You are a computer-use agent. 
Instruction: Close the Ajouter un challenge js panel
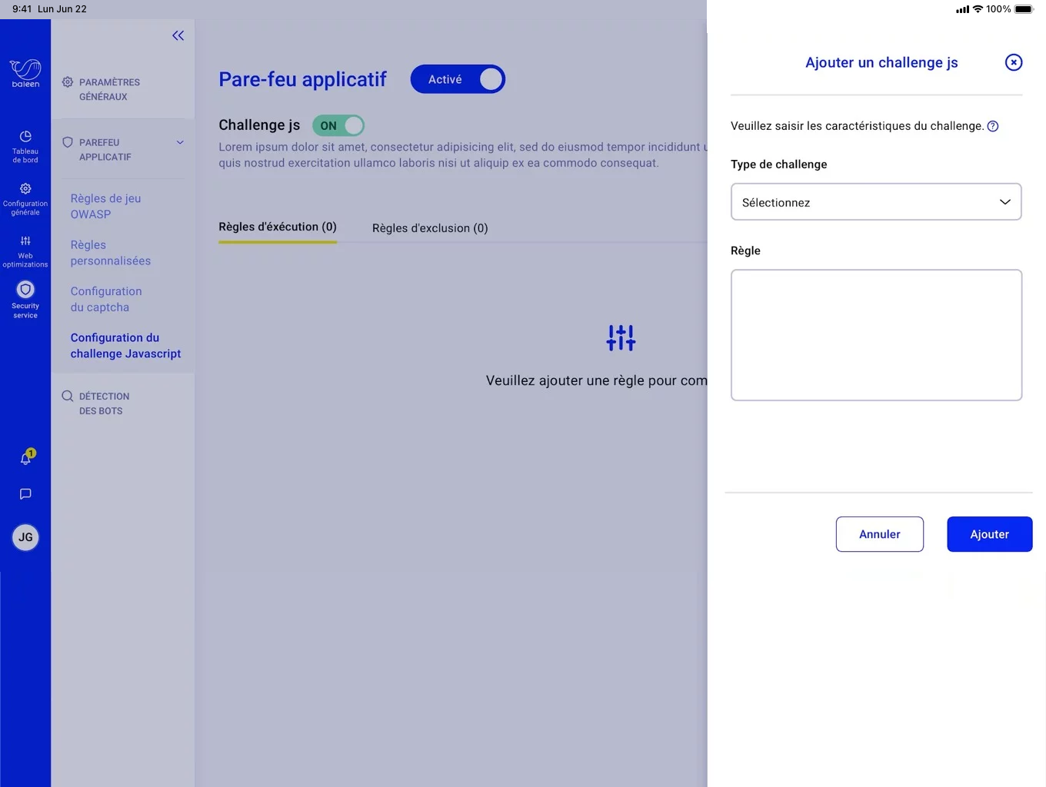1014,62
